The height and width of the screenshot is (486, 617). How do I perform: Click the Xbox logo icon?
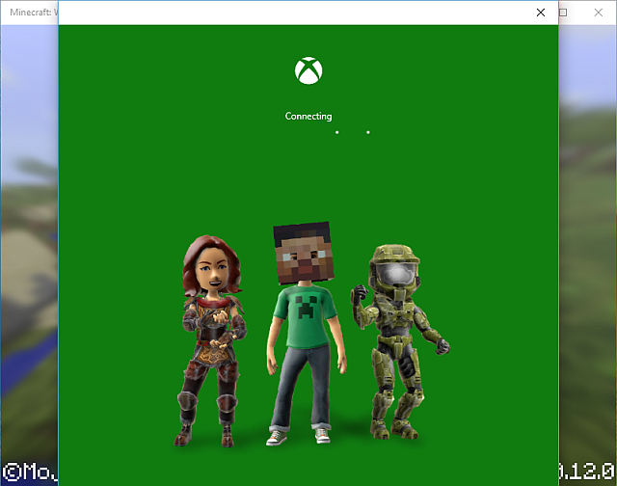pos(308,70)
